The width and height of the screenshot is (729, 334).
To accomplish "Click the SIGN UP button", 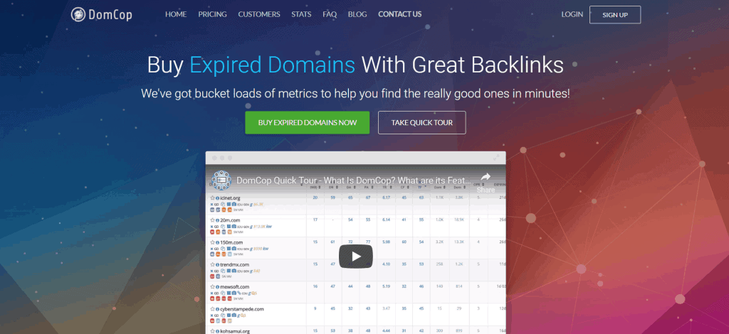I will click(x=615, y=15).
